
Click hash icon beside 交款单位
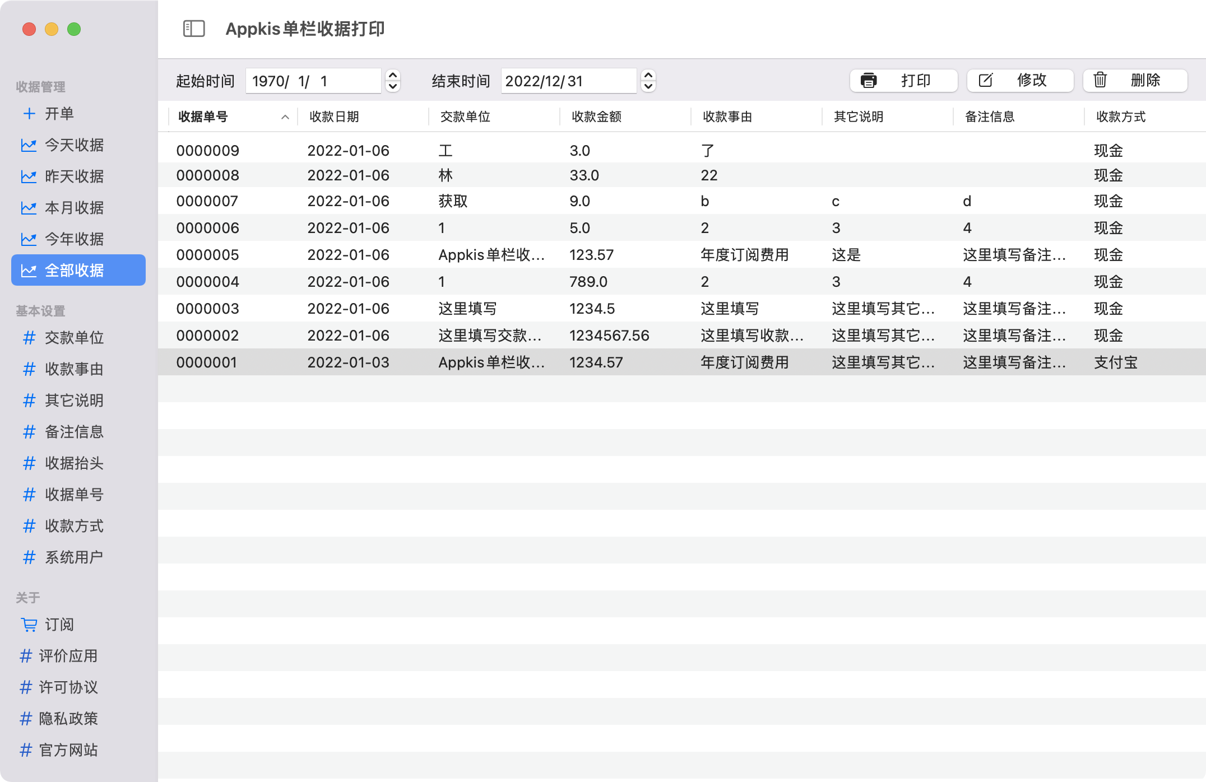coord(29,338)
